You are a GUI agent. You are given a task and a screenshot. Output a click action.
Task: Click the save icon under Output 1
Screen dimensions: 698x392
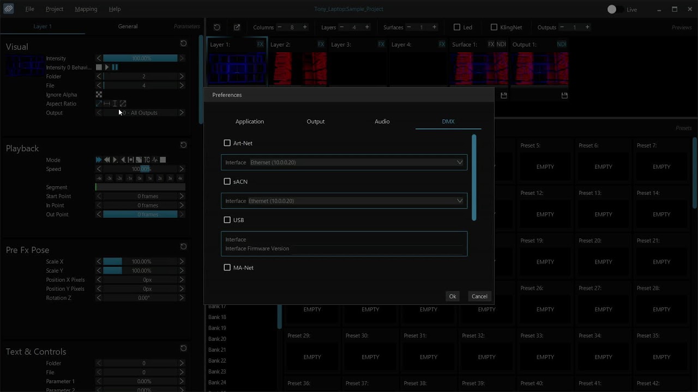[564, 95]
